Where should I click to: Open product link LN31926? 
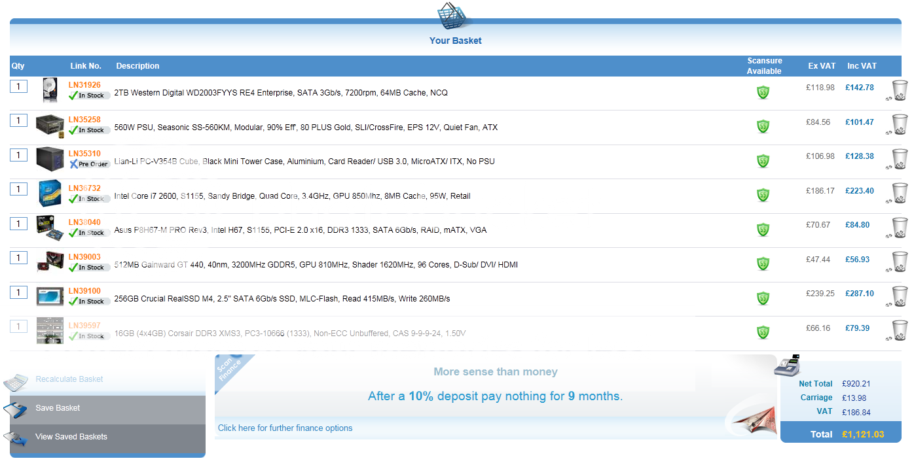click(x=84, y=85)
